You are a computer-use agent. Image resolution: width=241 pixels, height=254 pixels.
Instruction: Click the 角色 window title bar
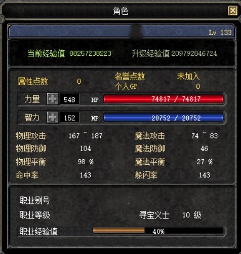click(115, 11)
